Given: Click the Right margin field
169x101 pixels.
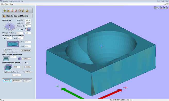Looking at the screenshot, I should point(21,38).
